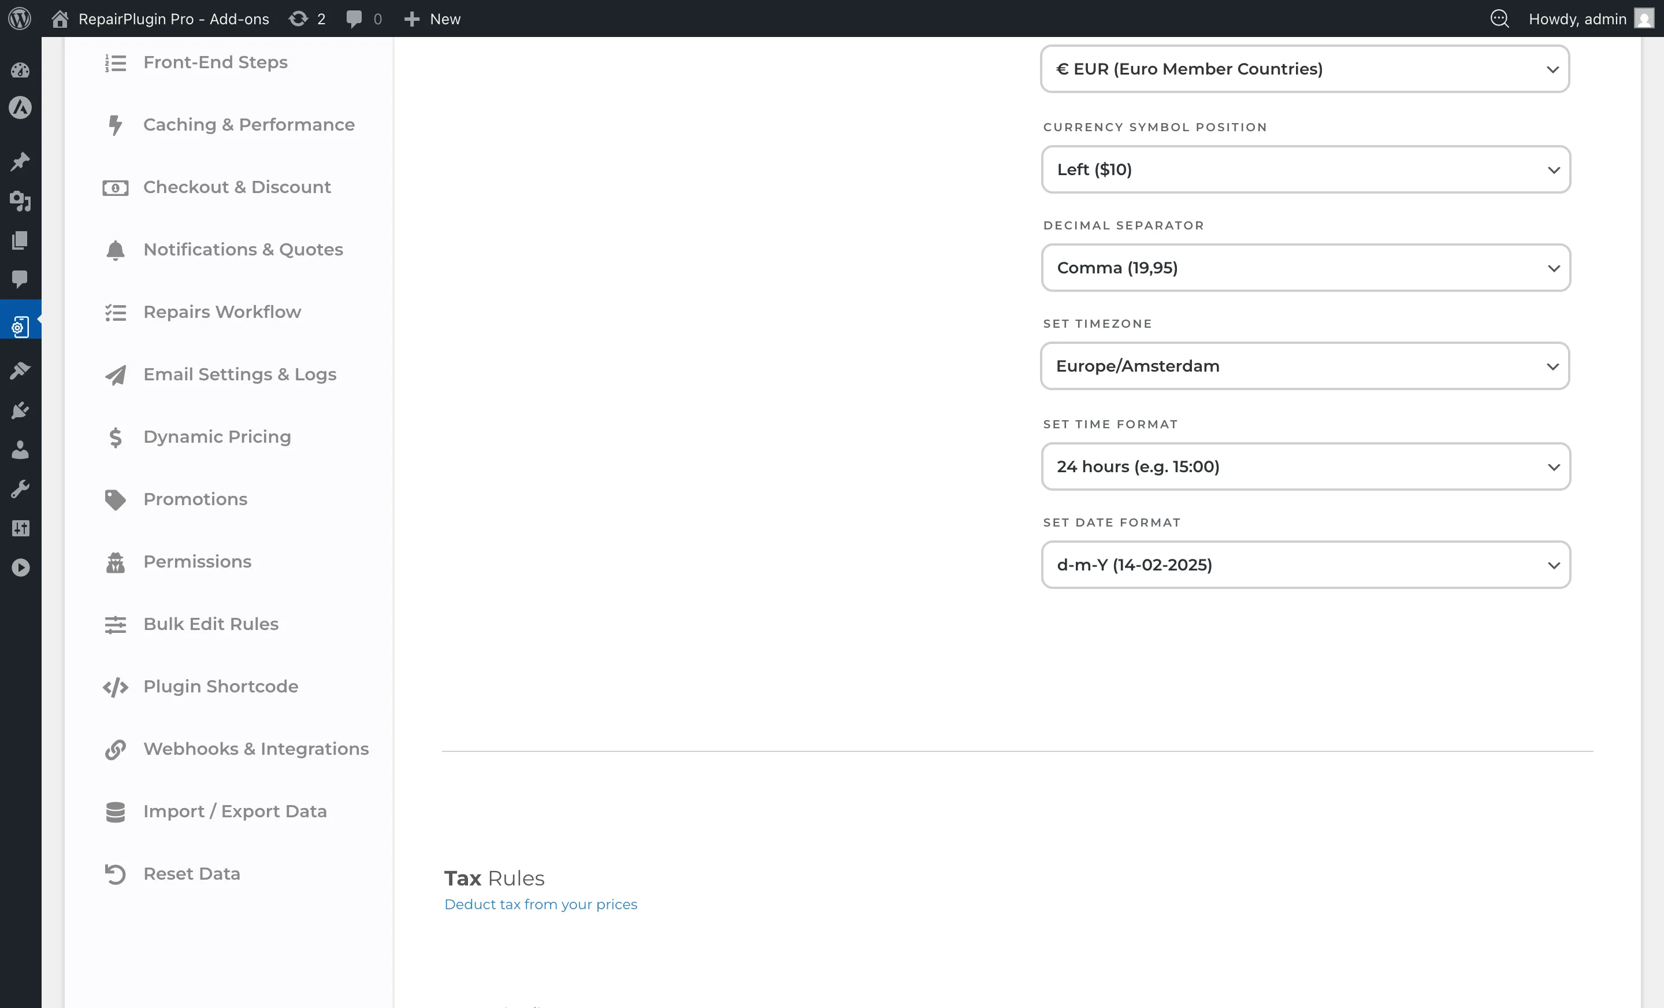Image resolution: width=1664 pixels, height=1008 pixels.
Task: Open the EUR currency dropdown
Action: [x=1305, y=69]
